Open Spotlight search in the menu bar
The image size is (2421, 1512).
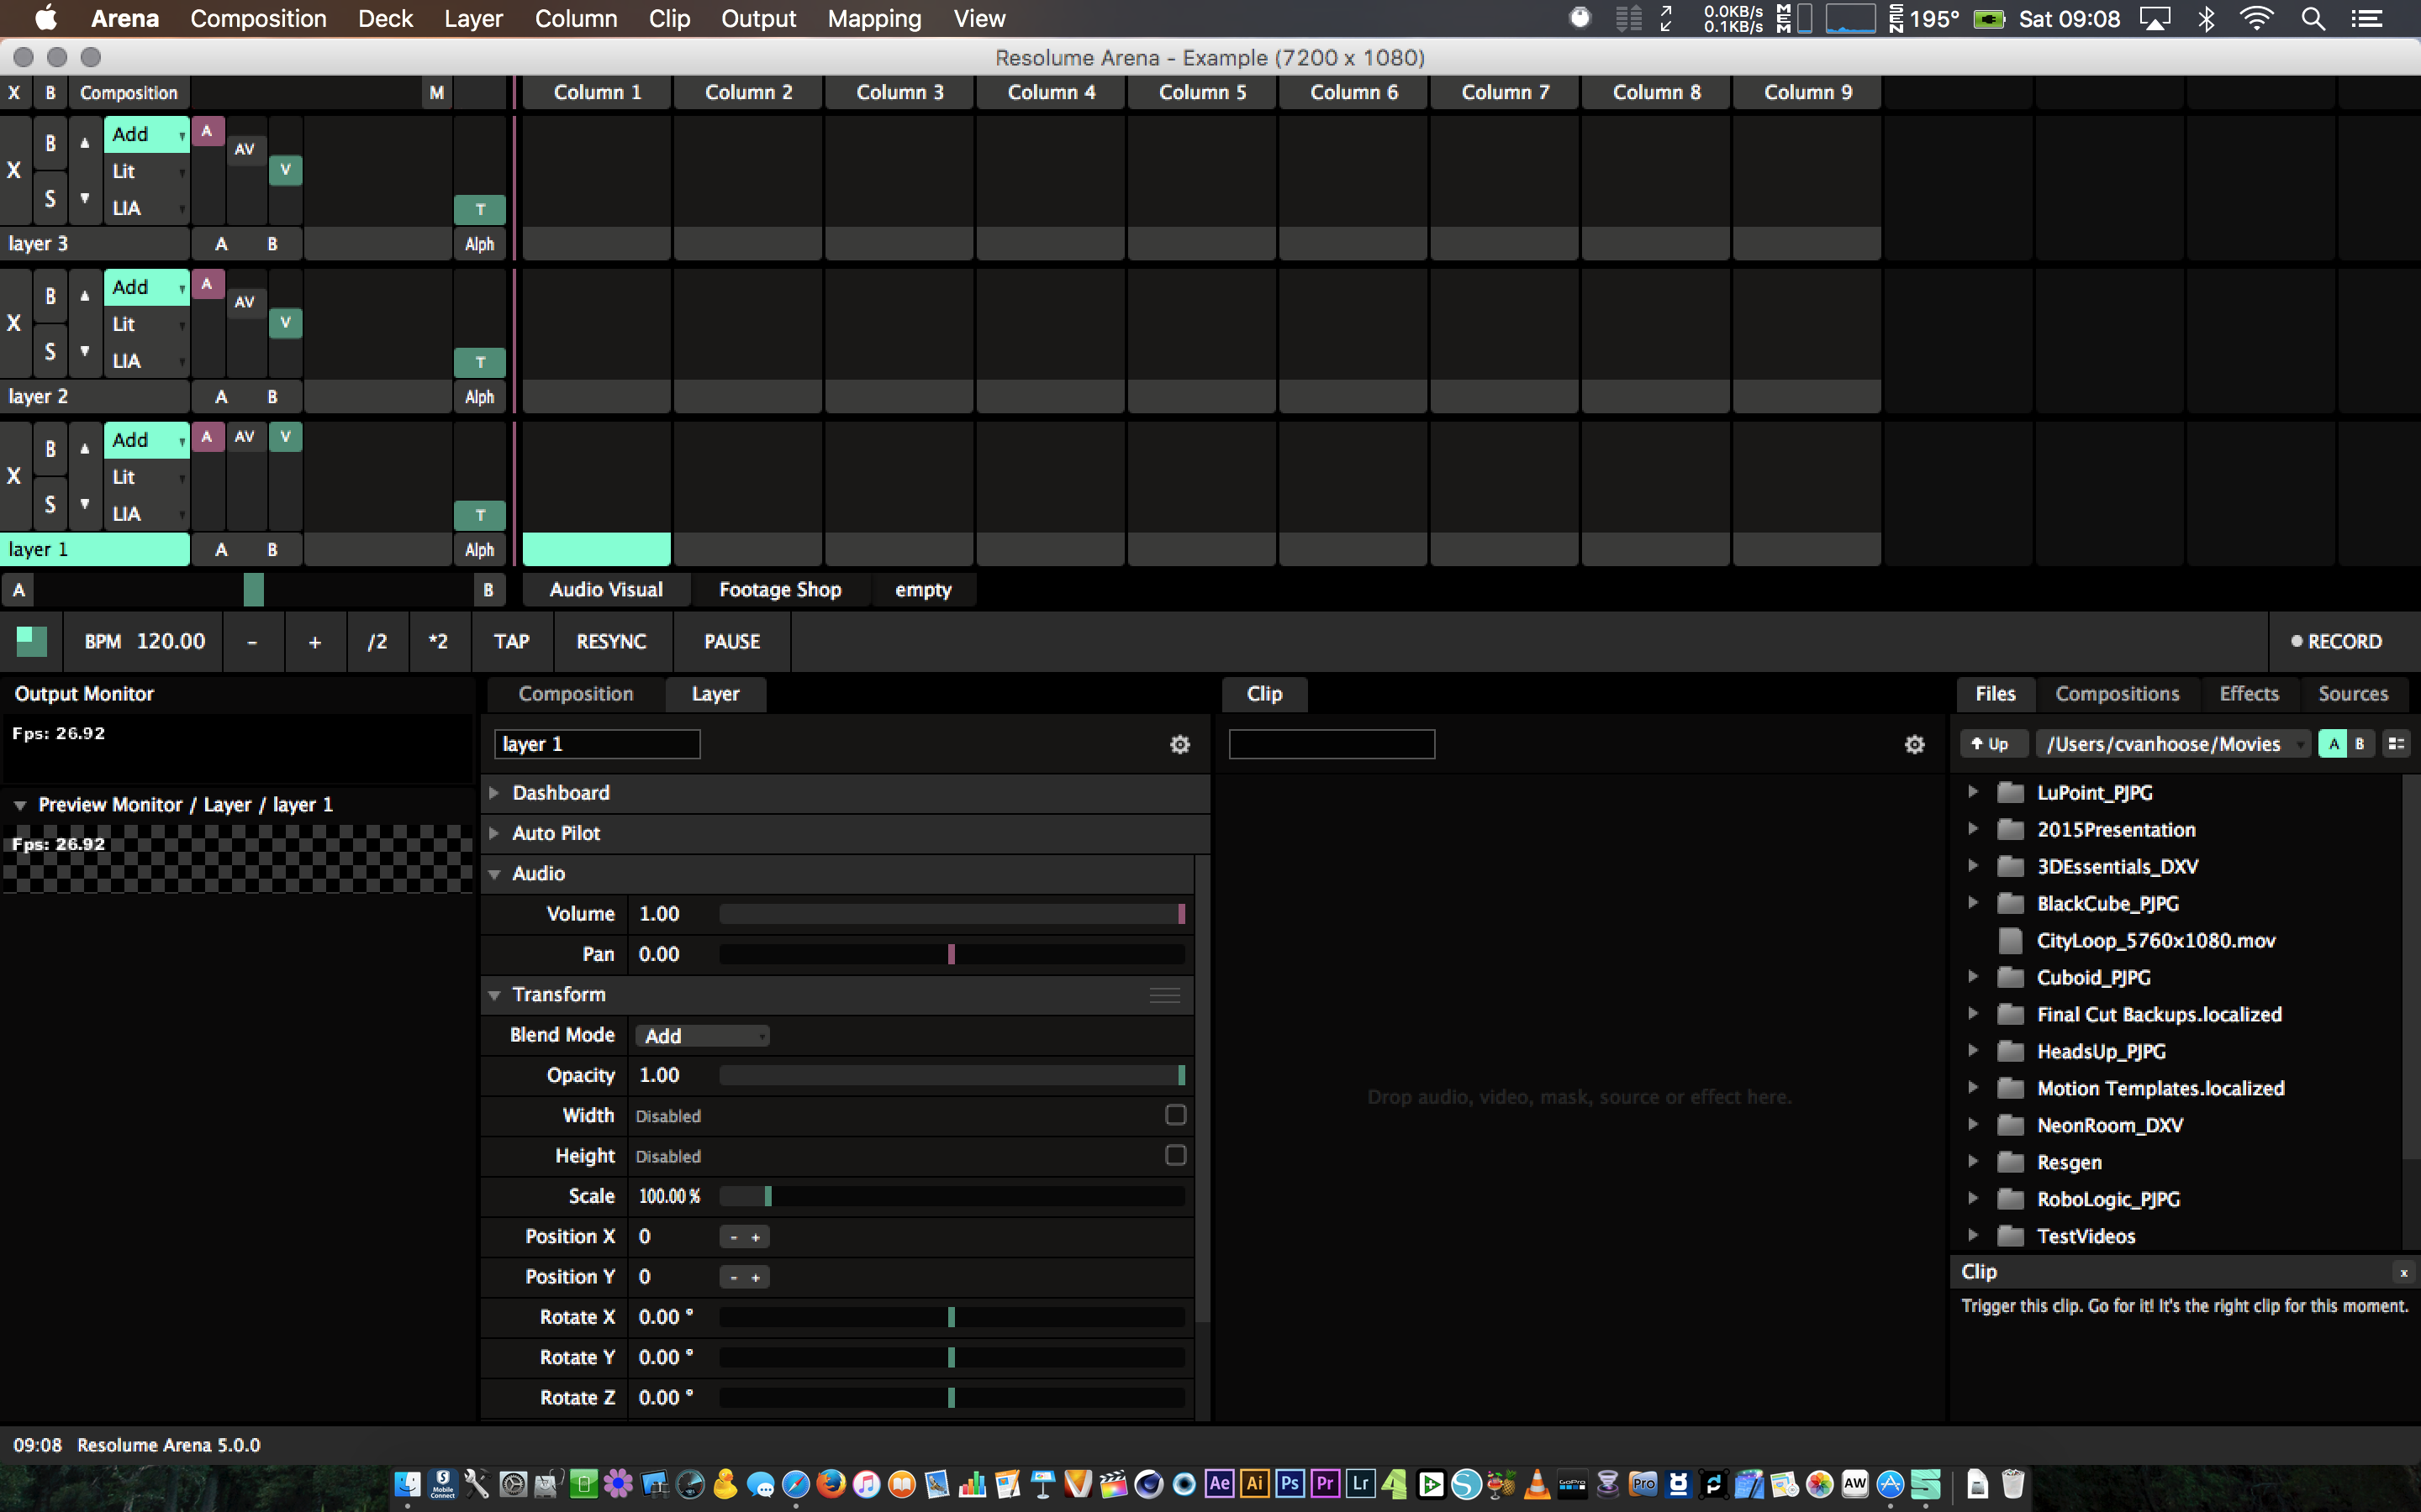[x=2312, y=19]
